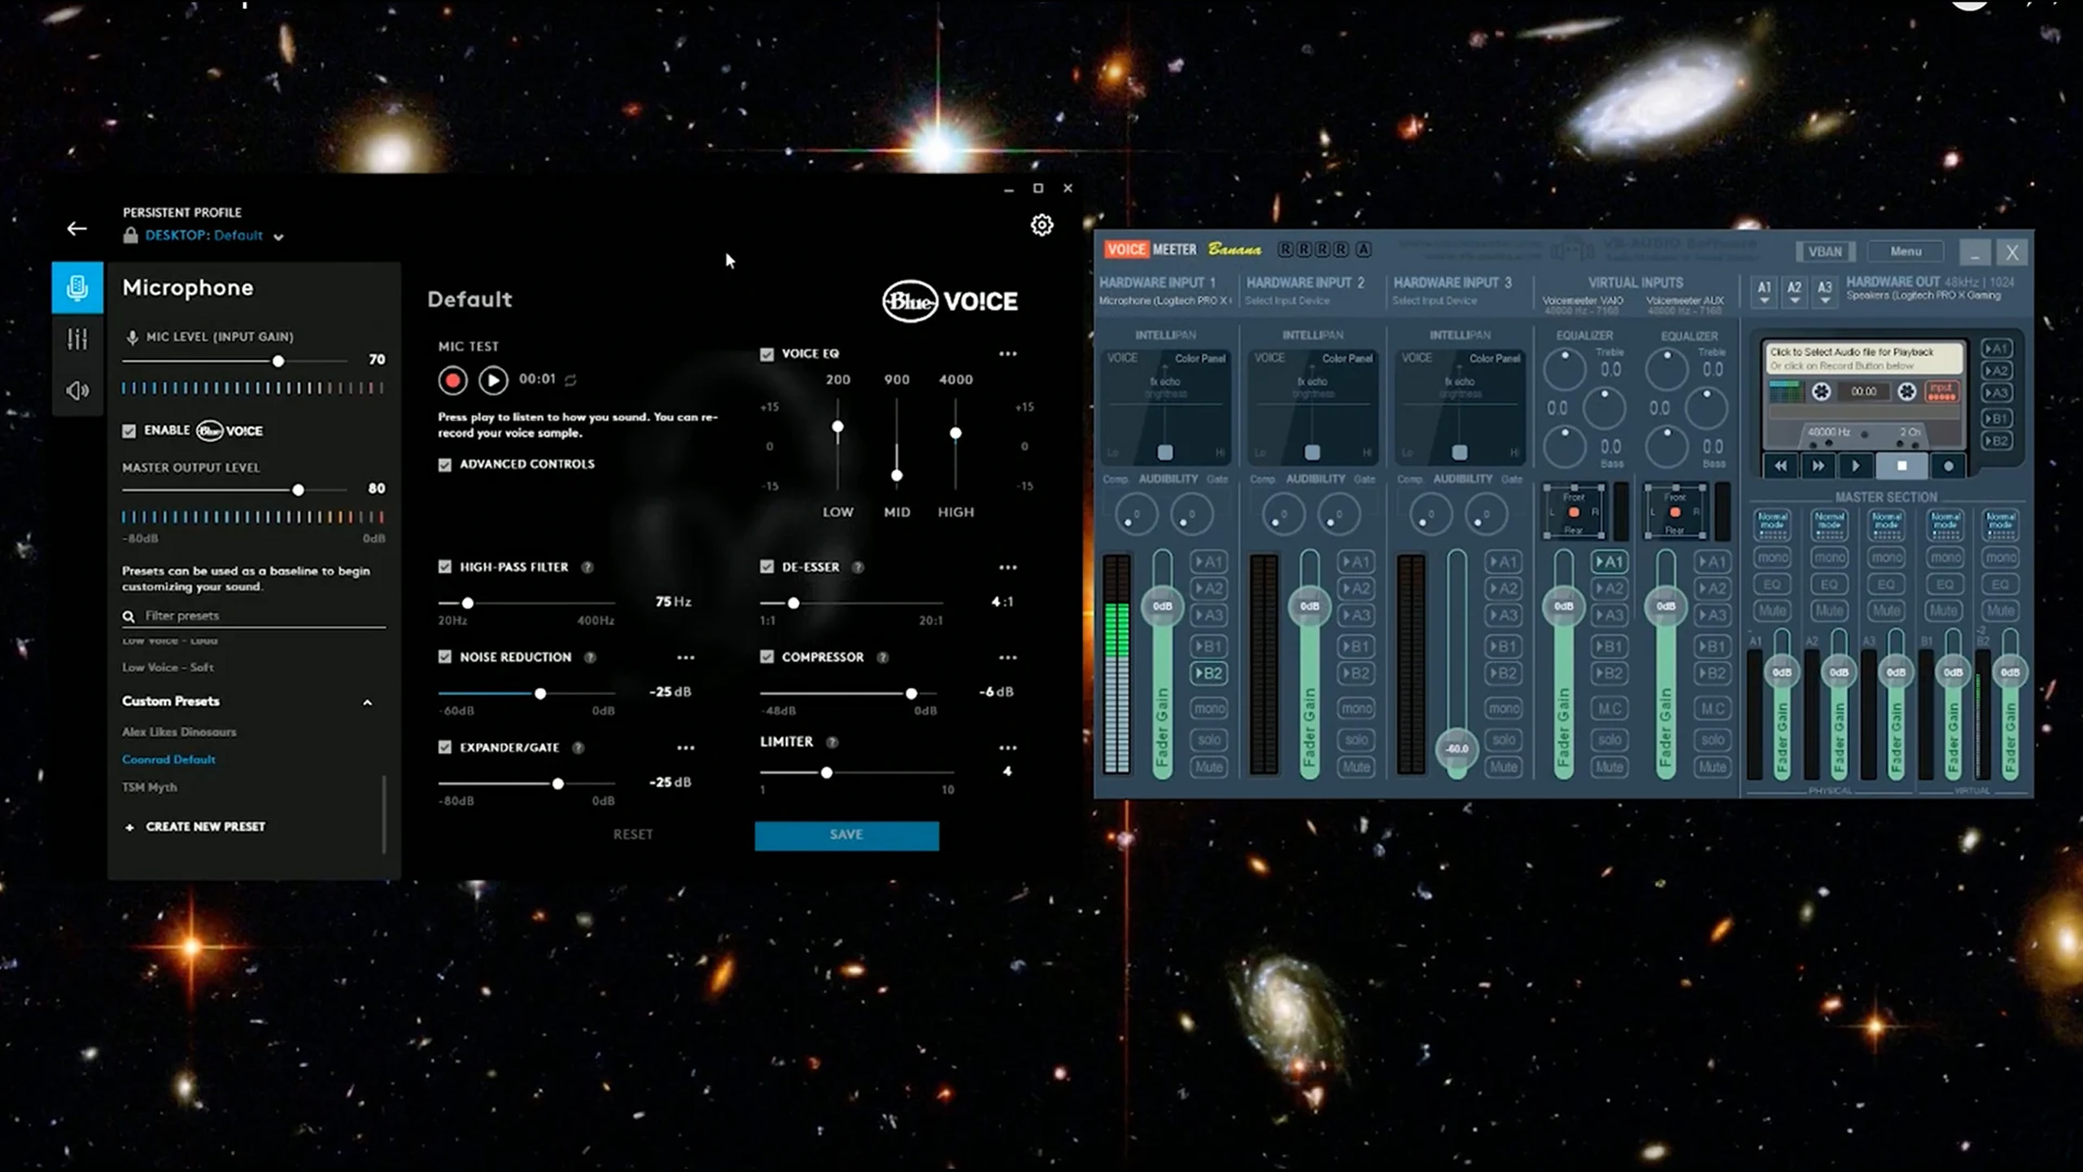Screen dimensions: 2083x1172
Task: Open the equalizer sliders sidebar icon
Action: pyautogui.click(x=77, y=339)
